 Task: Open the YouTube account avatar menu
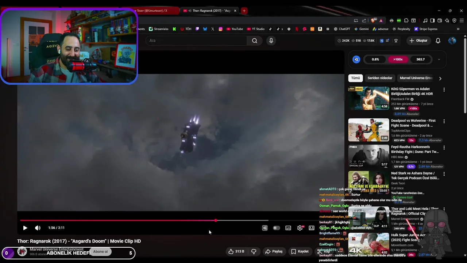click(452, 41)
